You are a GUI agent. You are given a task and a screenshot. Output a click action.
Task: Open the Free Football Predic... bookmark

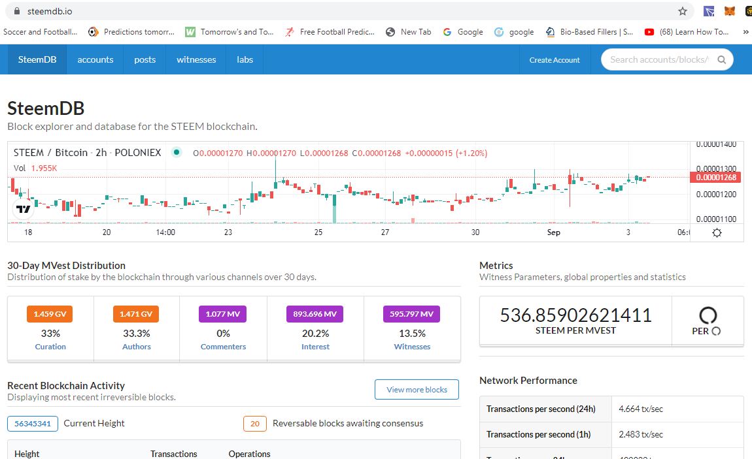pyautogui.click(x=330, y=32)
